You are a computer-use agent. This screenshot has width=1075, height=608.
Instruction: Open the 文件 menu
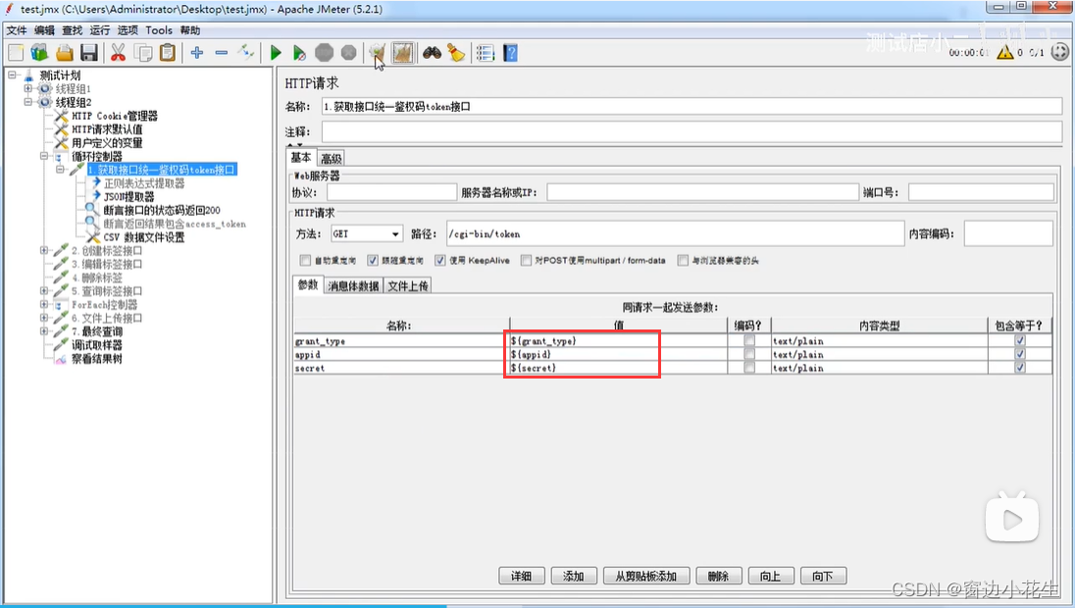tap(17, 30)
